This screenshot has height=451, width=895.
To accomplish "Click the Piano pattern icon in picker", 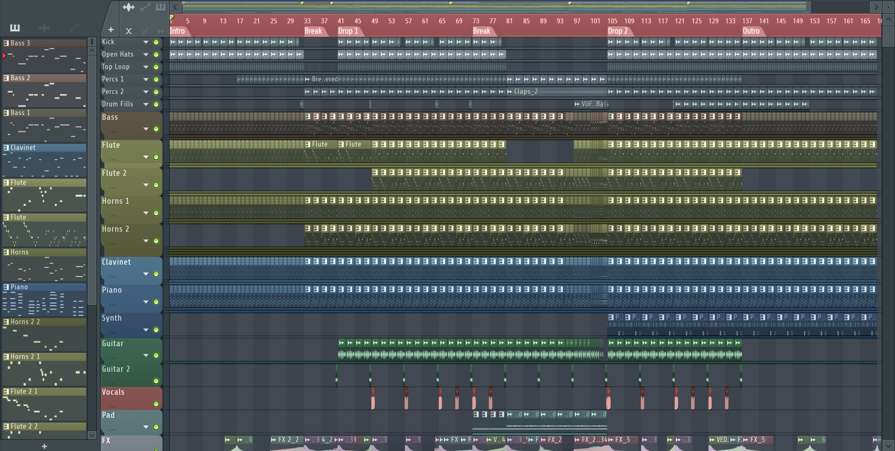I will 6,287.
